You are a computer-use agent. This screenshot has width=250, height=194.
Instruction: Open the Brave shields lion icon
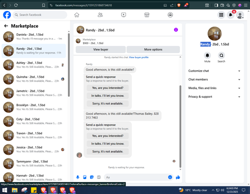coord(179,6)
